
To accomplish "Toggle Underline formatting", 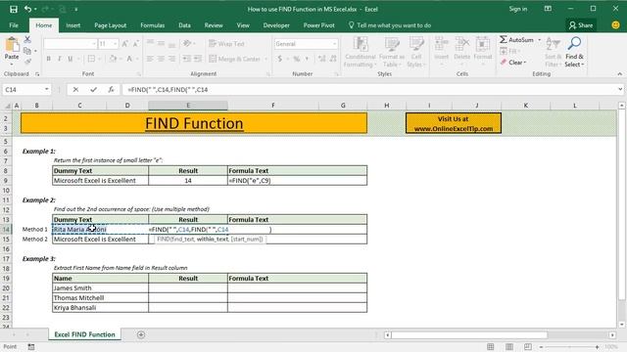I will tap(70, 59).
